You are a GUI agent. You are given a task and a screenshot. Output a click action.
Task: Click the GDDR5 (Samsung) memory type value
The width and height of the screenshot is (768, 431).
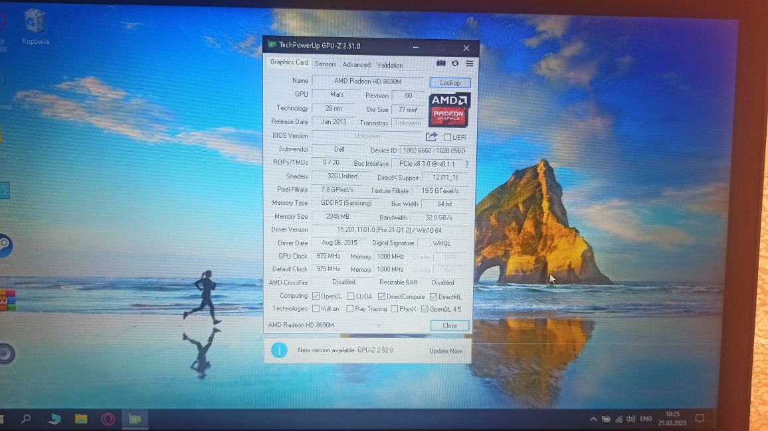coord(345,203)
